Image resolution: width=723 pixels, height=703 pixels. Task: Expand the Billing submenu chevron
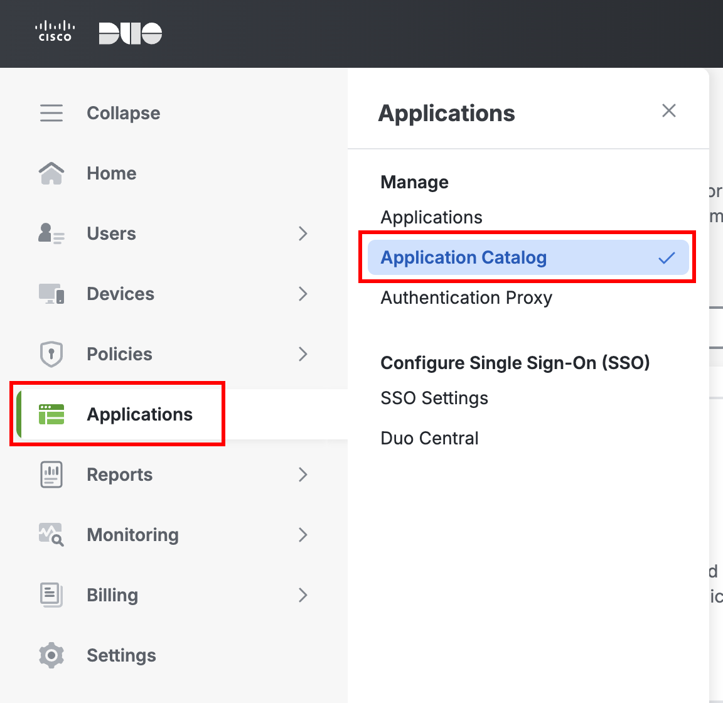303,595
